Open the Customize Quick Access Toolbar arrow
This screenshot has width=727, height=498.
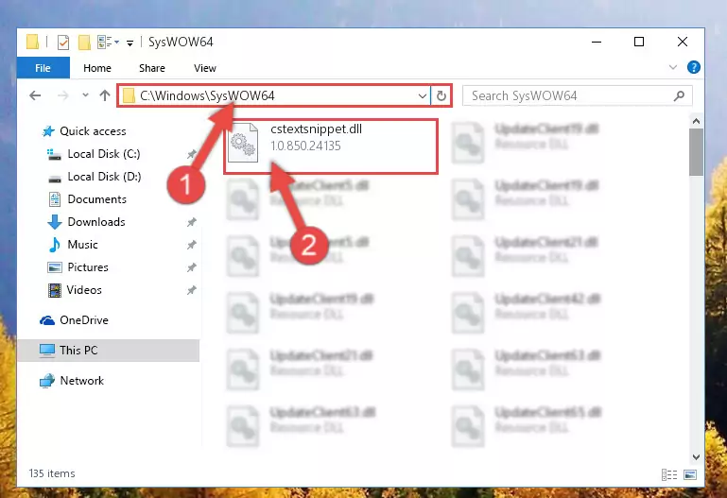(x=130, y=43)
